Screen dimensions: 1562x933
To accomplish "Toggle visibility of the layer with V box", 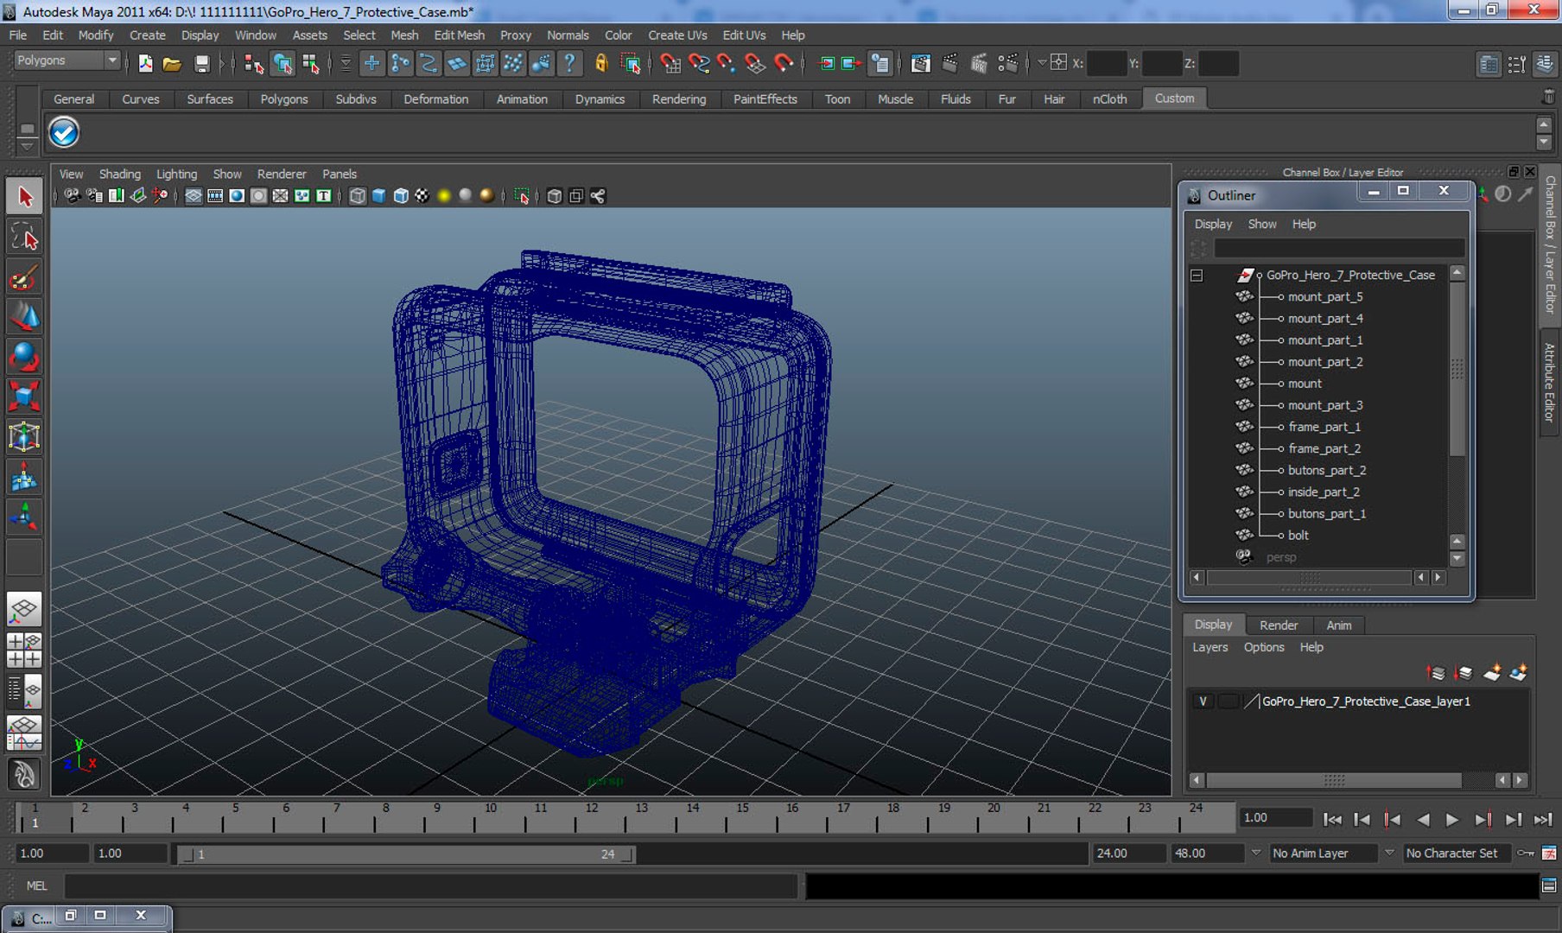I will (1203, 701).
